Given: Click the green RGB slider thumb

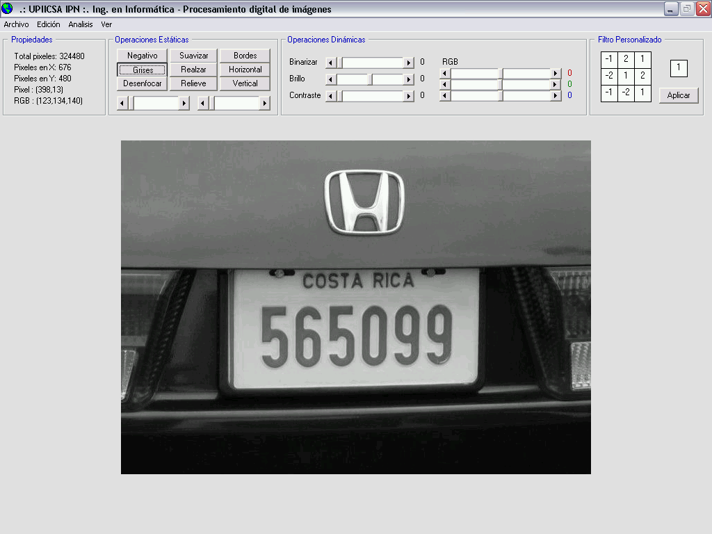Looking at the screenshot, I should (501, 84).
